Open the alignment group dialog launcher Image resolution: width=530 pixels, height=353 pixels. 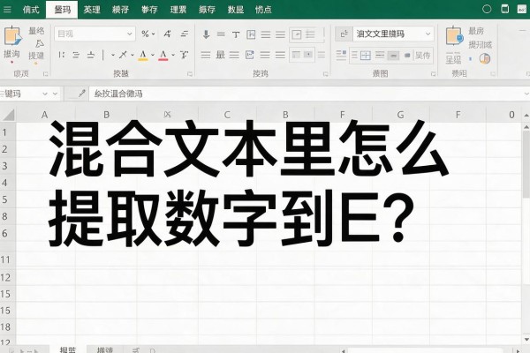325,74
